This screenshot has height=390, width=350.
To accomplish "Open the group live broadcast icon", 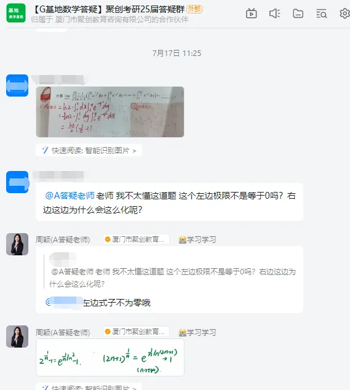I will click(x=251, y=14).
